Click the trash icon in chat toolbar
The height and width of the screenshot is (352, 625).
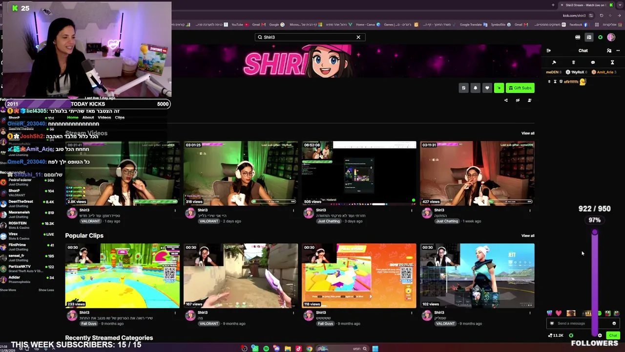point(573,63)
